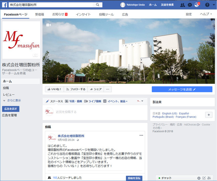Viewport: 217px width, 181px height.
Task: Click the シェア button
Action: click(96, 89)
